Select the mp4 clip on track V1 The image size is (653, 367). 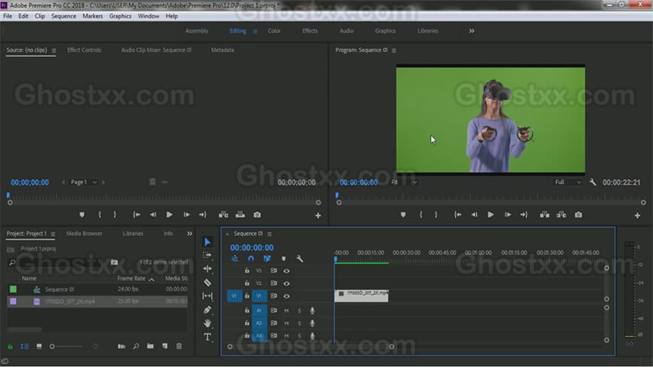pyautogui.click(x=361, y=296)
